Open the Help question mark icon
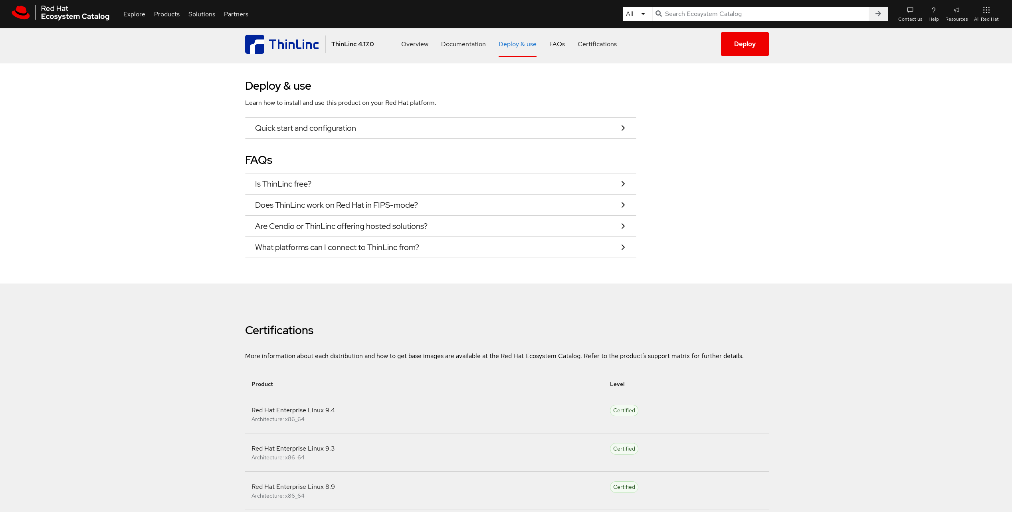This screenshot has width=1012, height=512. coord(933,10)
